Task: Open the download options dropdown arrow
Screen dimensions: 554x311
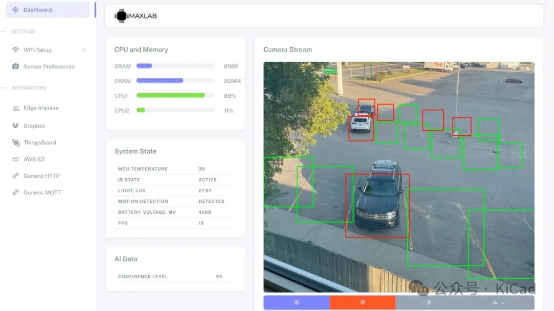Action: point(503,303)
